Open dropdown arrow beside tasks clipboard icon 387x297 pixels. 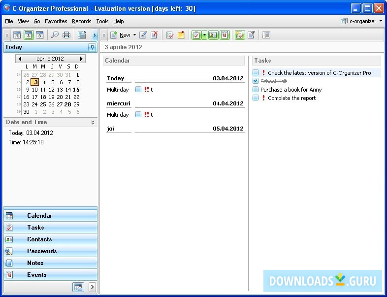pyautogui.click(x=204, y=35)
